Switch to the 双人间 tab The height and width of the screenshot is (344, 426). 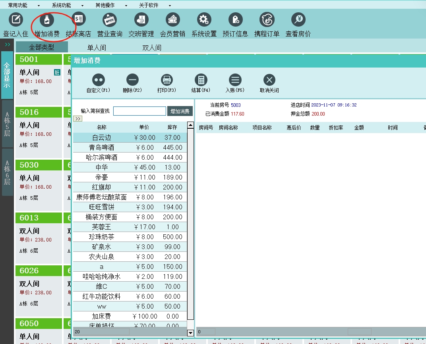coord(152,48)
